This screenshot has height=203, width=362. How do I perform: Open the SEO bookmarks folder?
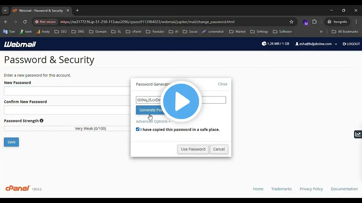click(x=61, y=32)
